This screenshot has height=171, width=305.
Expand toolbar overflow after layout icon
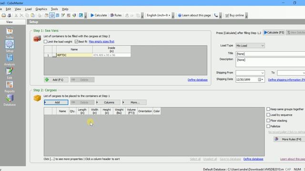(x=86, y=16)
